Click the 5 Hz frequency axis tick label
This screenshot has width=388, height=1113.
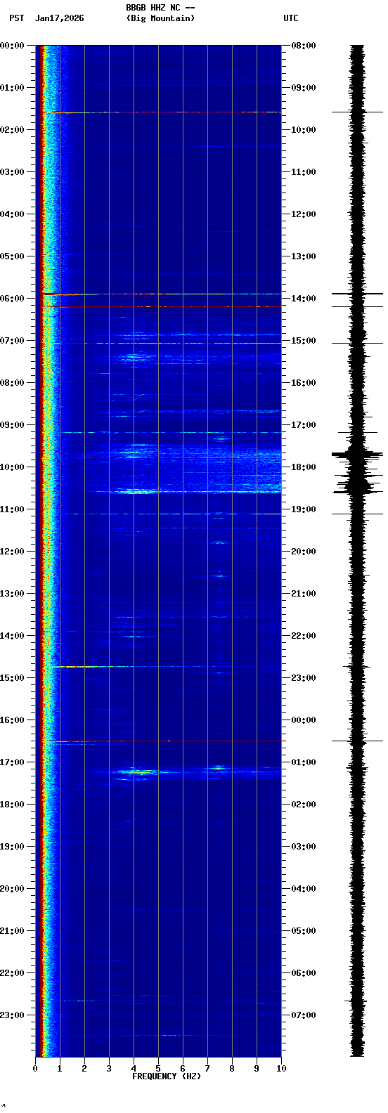[x=158, y=1069]
